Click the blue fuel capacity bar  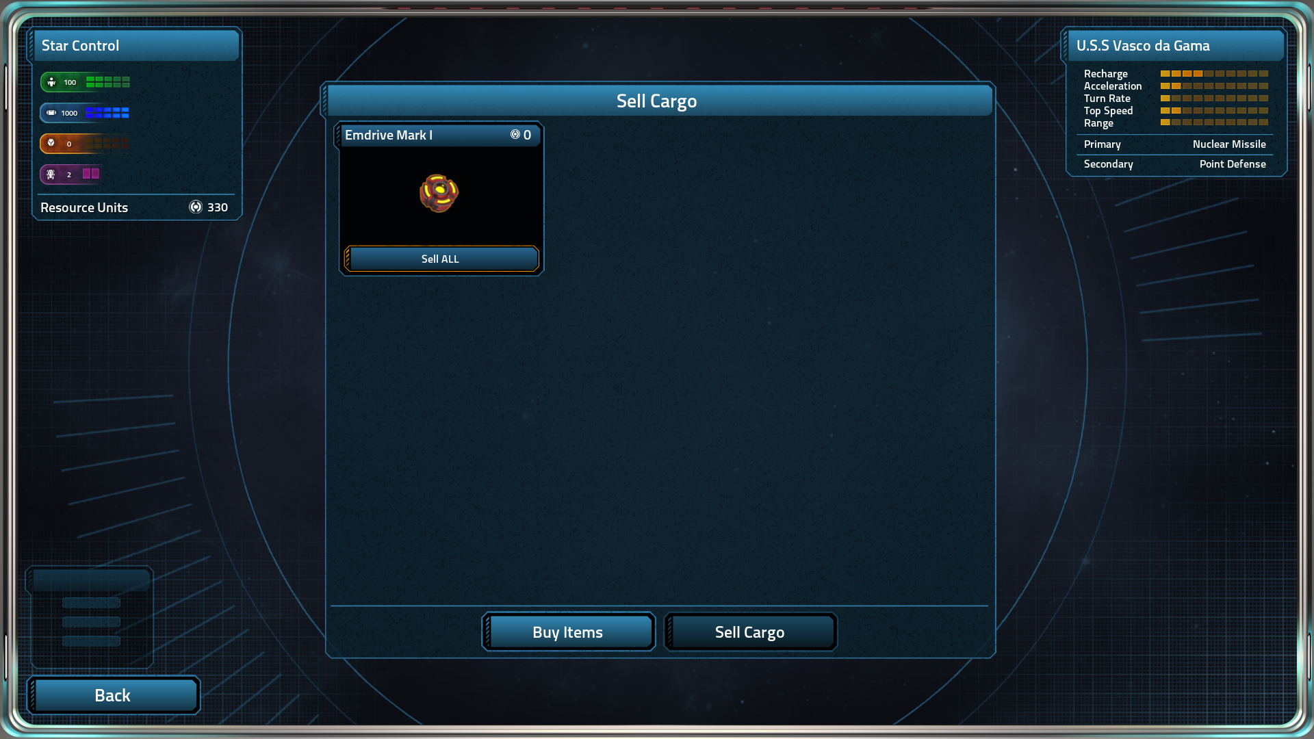click(x=107, y=113)
